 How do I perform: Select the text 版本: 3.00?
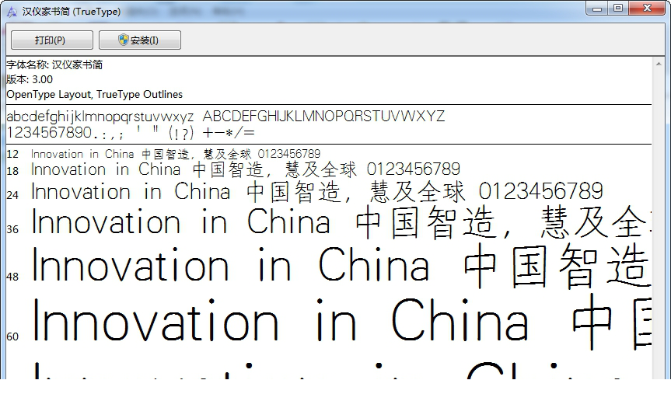[30, 79]
